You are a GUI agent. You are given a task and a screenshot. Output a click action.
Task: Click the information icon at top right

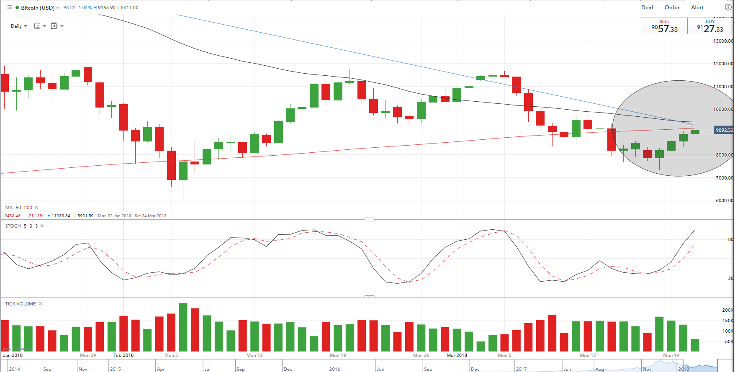728,7
